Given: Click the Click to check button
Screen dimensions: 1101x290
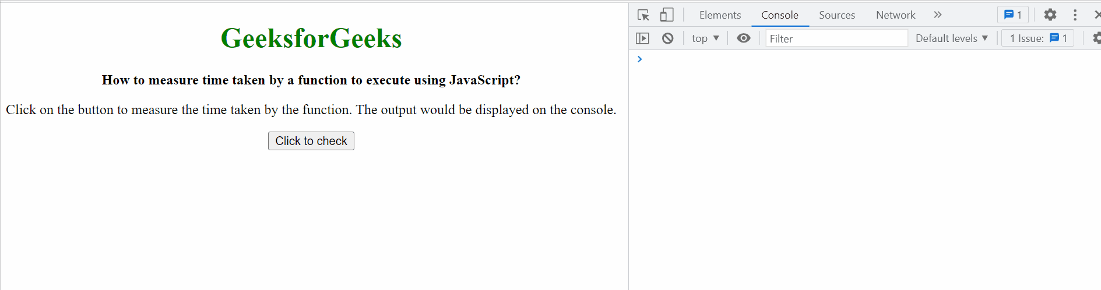Looking at the screenshot, I should (311, 141).
